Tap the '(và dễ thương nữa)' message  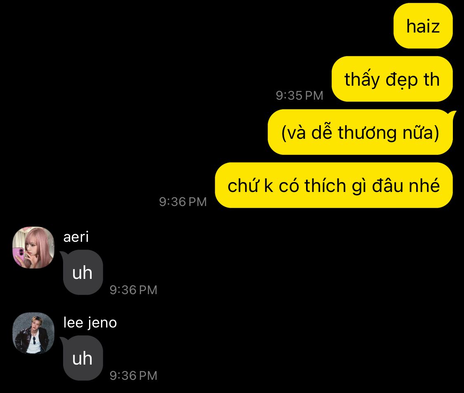[x=360, y=132]
